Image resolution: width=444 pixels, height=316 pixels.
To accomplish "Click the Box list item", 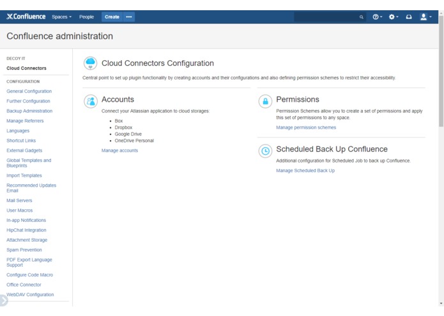I will (119, 121).
